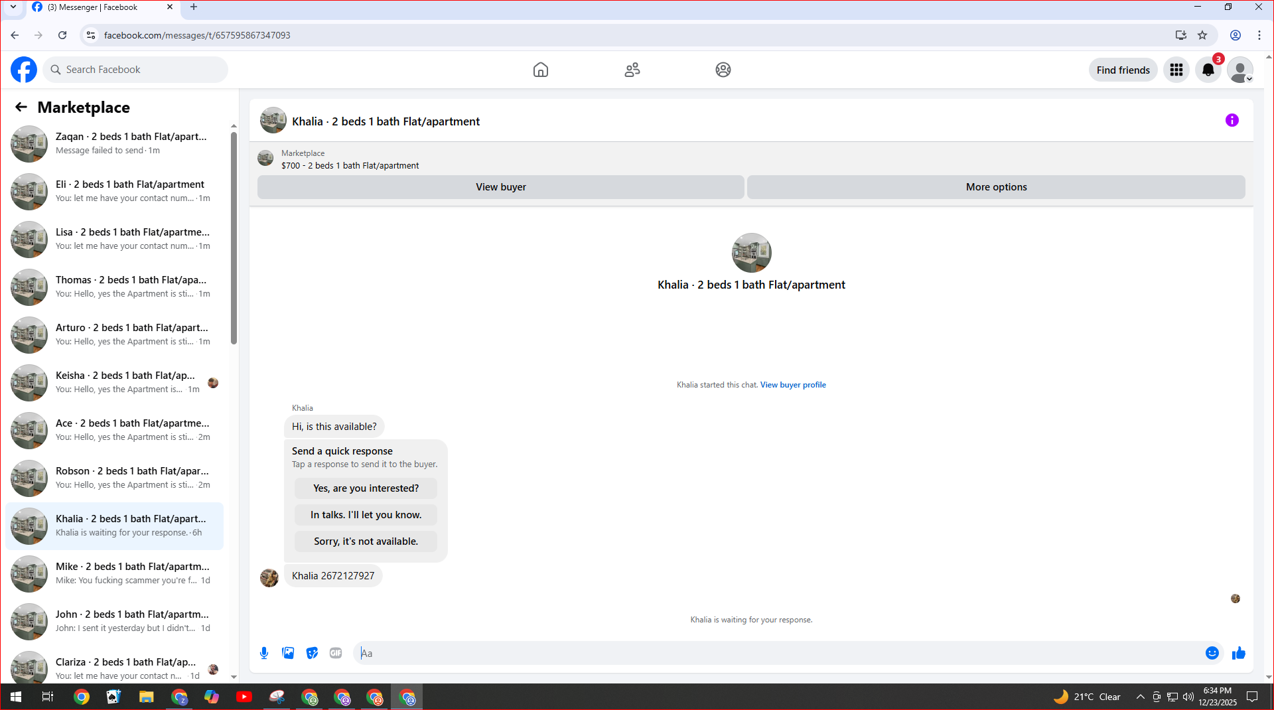Open a new browser tab
This screenshot has height=710, width=1274.
pos(194,7)
